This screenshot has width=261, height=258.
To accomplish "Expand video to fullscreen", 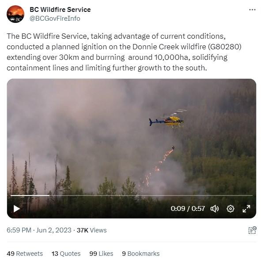I will coord(246,209).
